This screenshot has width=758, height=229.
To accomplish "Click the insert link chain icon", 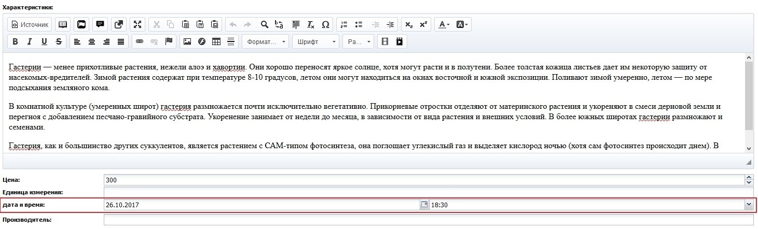I will pyautogui.click(x=139, y=41).
